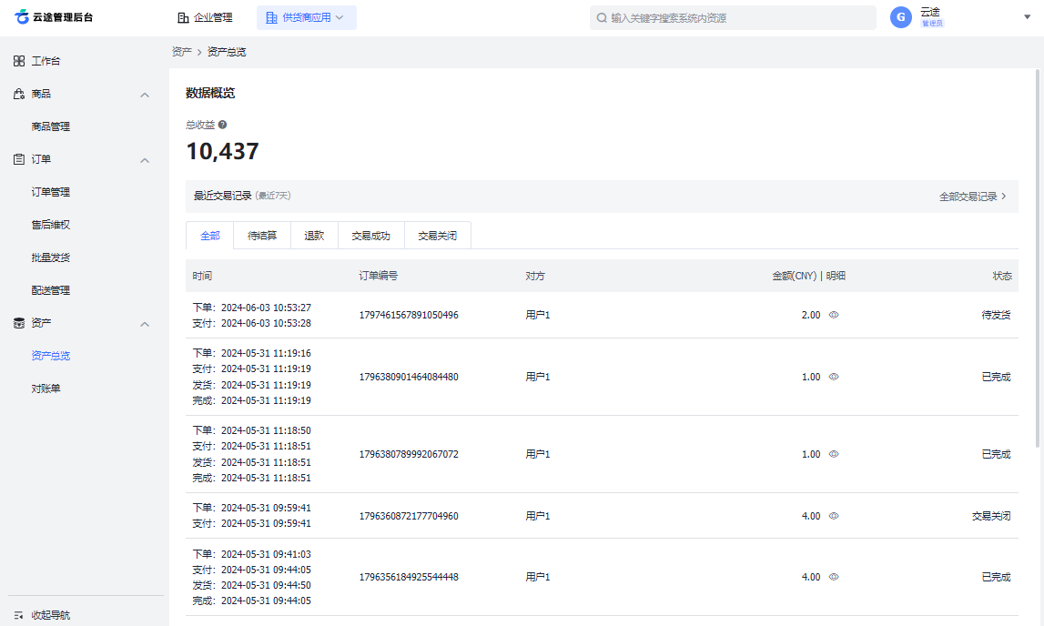View details eye icon for order 1796380901464084480
Screen dimensions: 1044x626
(x=834, y=378)
